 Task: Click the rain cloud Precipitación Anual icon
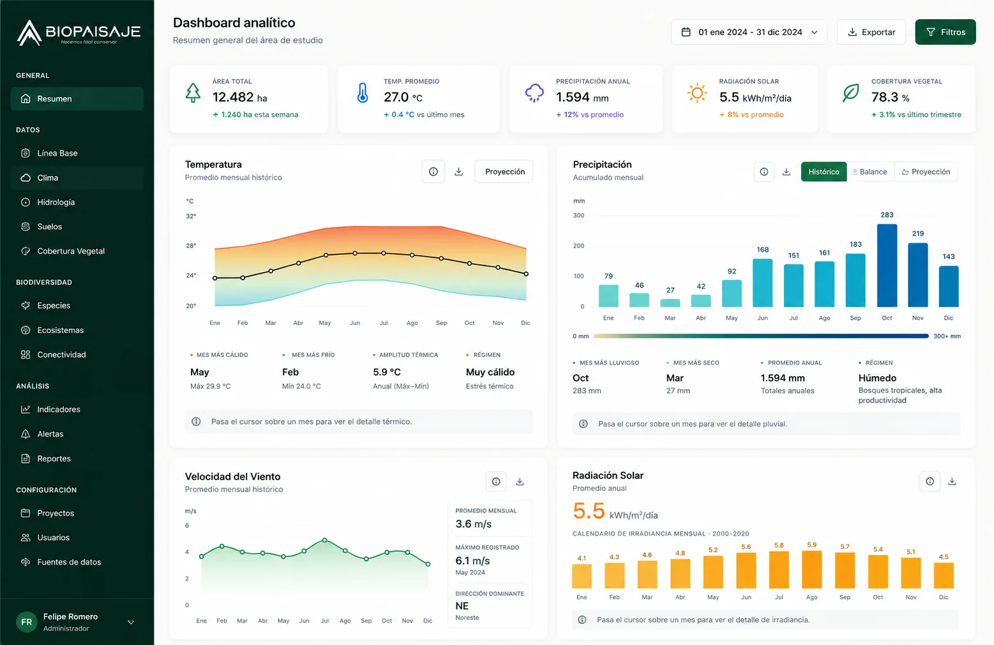[x=534, y=93]
